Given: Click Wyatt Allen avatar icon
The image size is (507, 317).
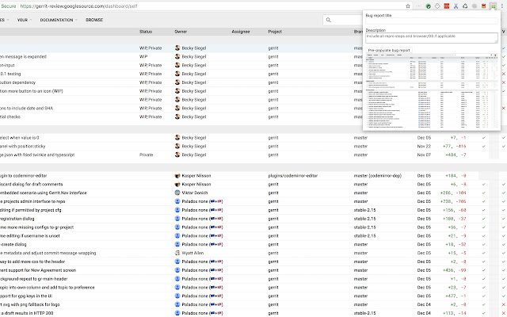Looking at the screenshot, I should pos(177,253).
